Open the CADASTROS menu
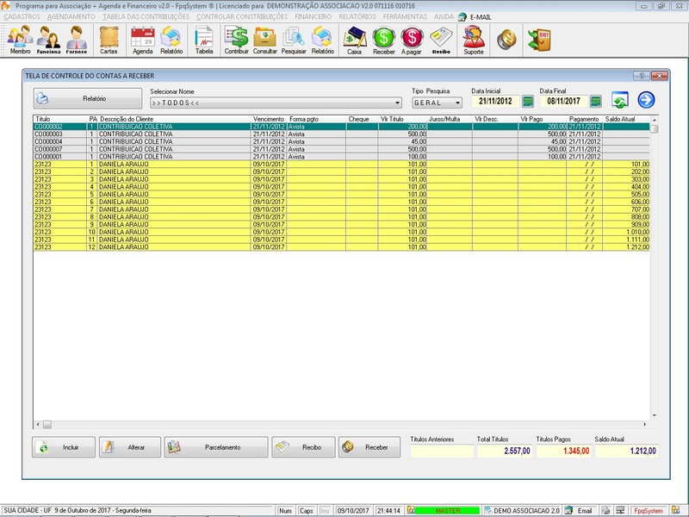Viewport: 689px width, 517px height. 22,16
